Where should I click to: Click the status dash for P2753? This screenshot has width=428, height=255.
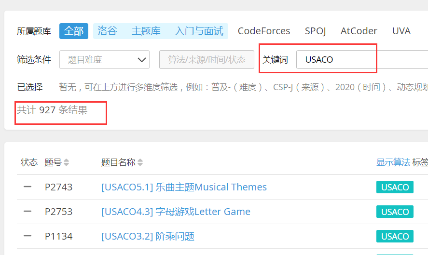28,211
